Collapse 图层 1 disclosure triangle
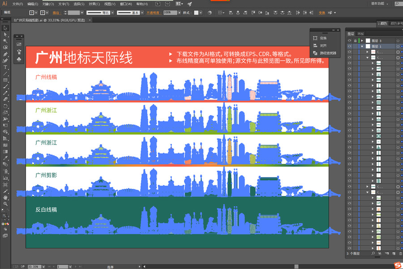This screenshot has width=403, height=269. 362,46
